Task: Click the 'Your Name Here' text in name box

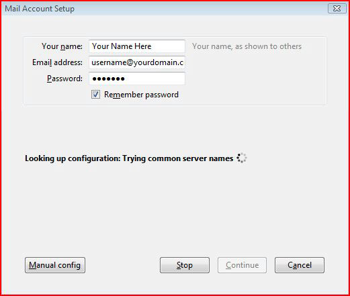Action: tap(122, 46)
